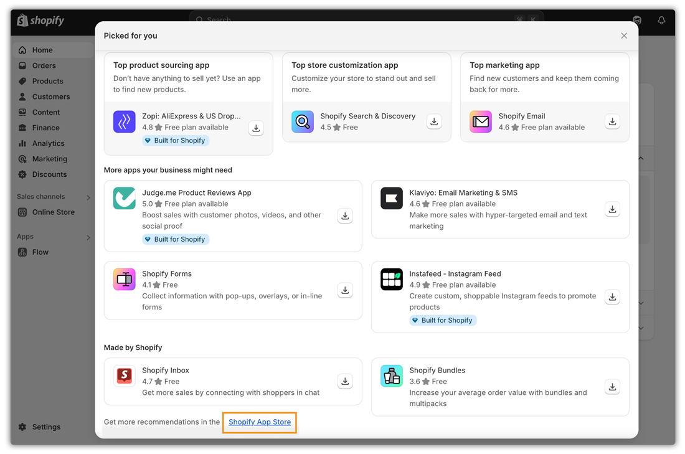The height and width of the screenshot is (454, 685).
Task: Install Instafeed Instagram Feed app
Action: pyautogui.click(x=613, y=297)
